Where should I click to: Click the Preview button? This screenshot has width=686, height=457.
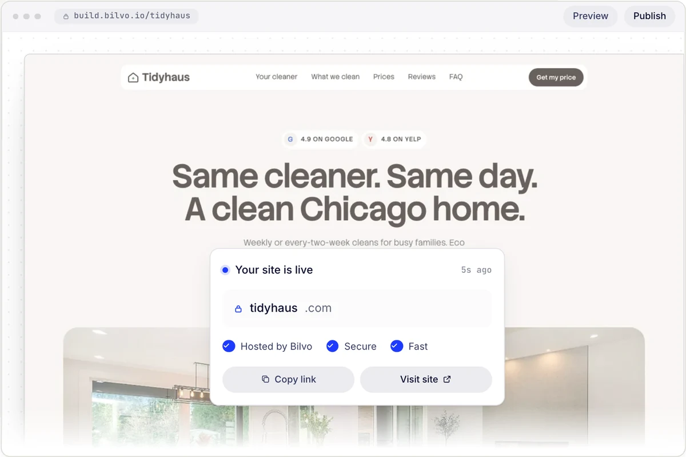tap(591, 16)
